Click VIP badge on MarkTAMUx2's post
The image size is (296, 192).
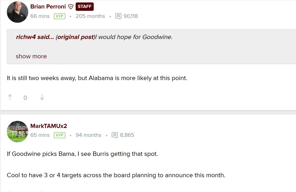pos(59,135)
